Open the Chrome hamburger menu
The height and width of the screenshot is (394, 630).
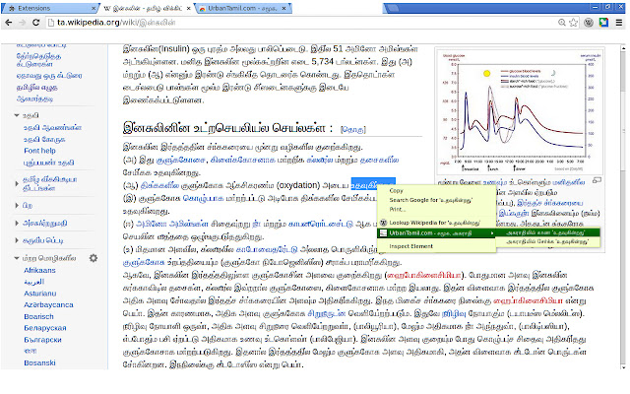619,23
